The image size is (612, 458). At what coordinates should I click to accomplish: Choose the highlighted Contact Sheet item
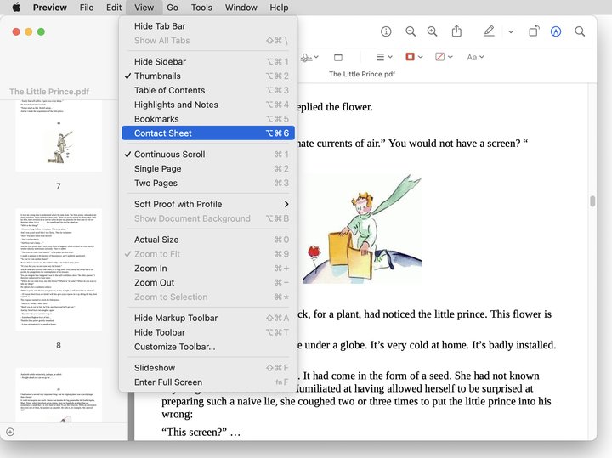click(208, 133)
